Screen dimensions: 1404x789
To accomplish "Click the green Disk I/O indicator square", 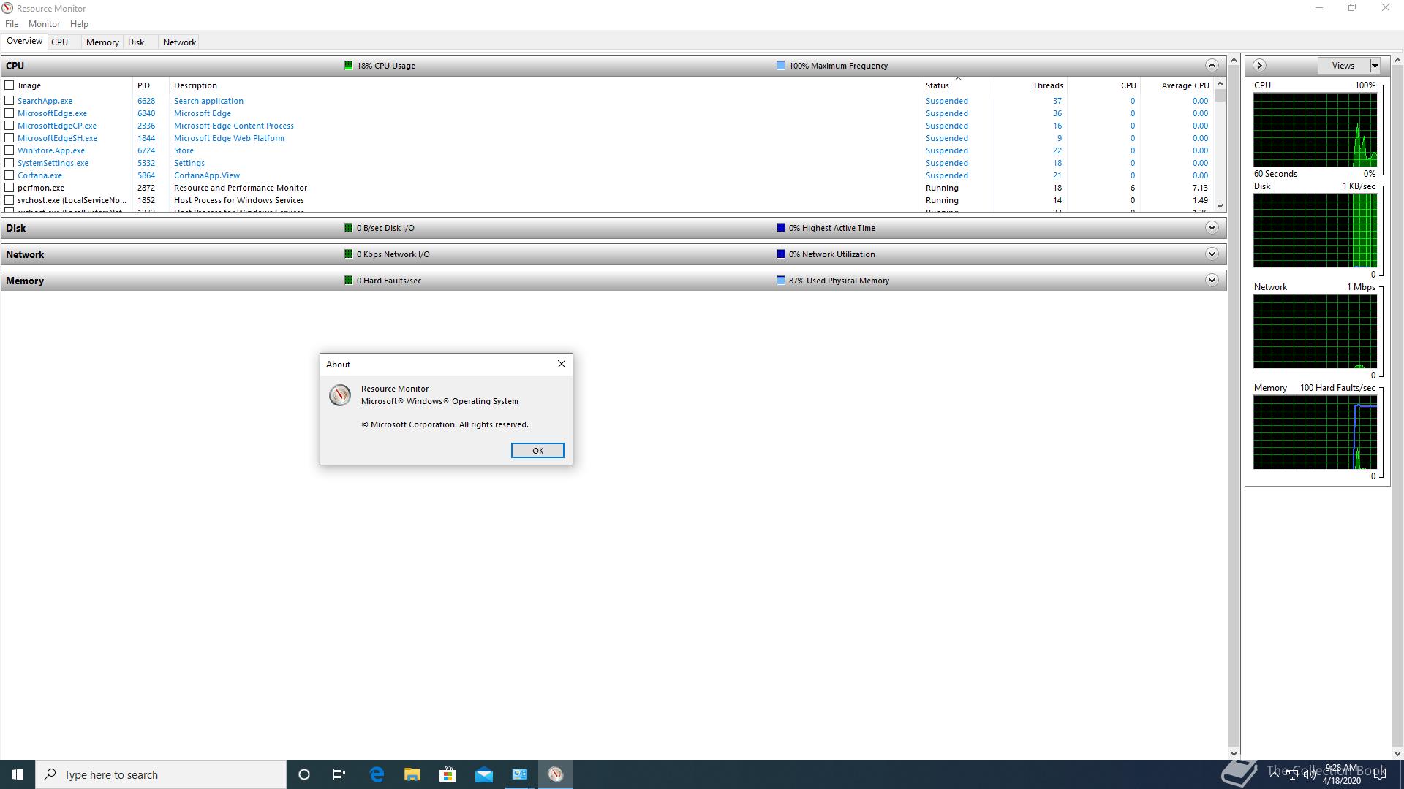I will coord(349,228).
